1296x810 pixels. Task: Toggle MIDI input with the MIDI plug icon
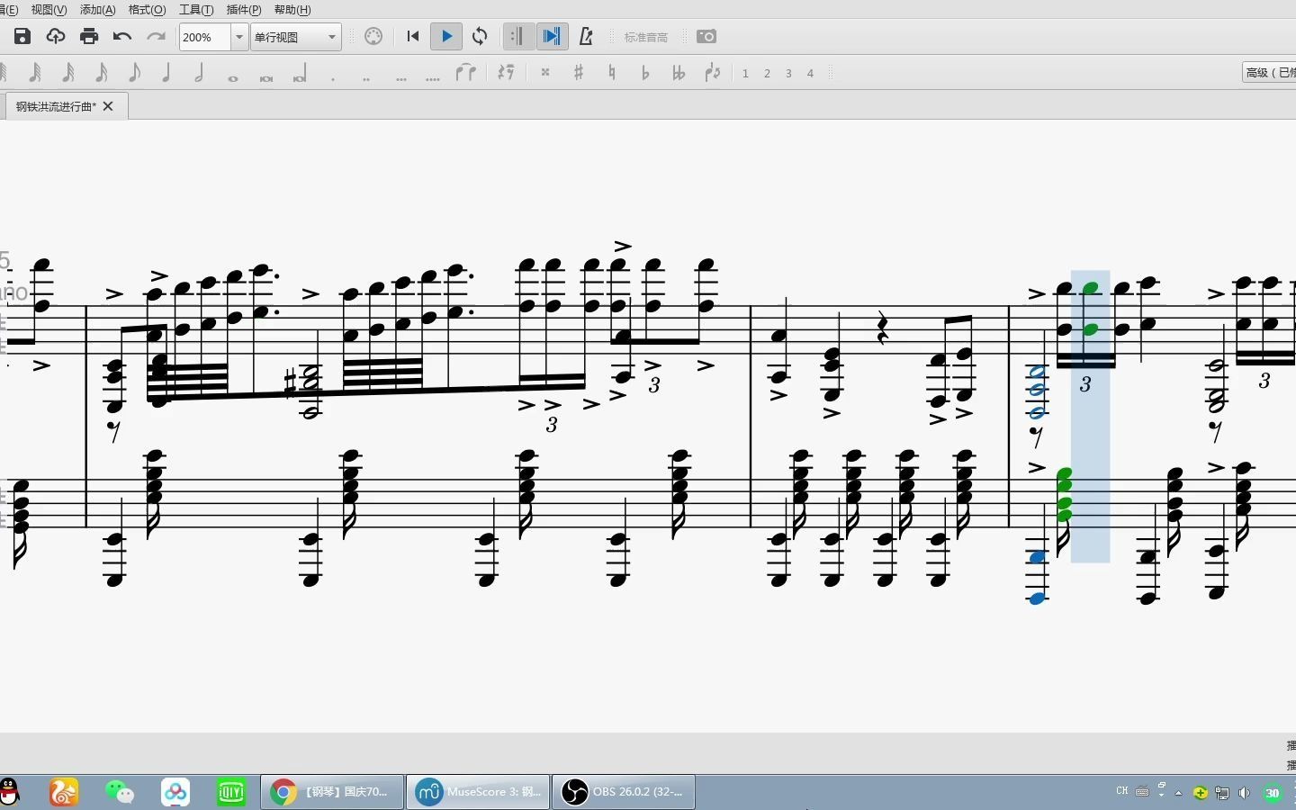click(x=373, y=37)
